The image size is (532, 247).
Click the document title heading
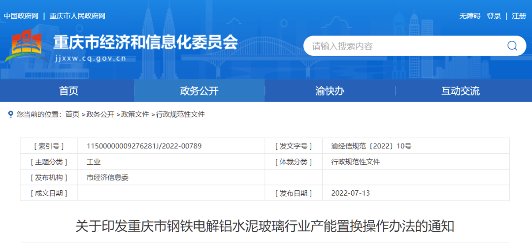click(265, 226)
